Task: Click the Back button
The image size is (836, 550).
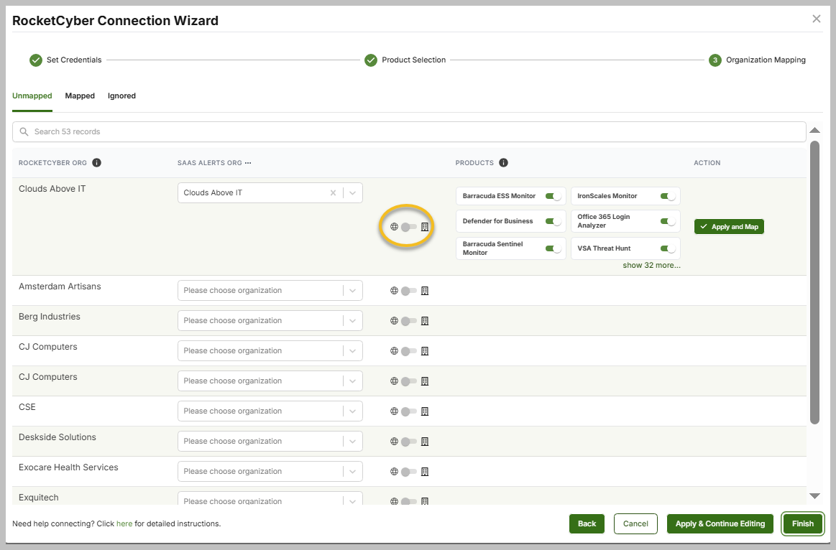Action: pos(587,524)
